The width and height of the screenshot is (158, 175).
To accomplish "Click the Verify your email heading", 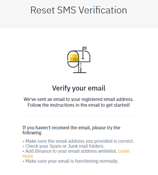I will (x=79, y=88).
